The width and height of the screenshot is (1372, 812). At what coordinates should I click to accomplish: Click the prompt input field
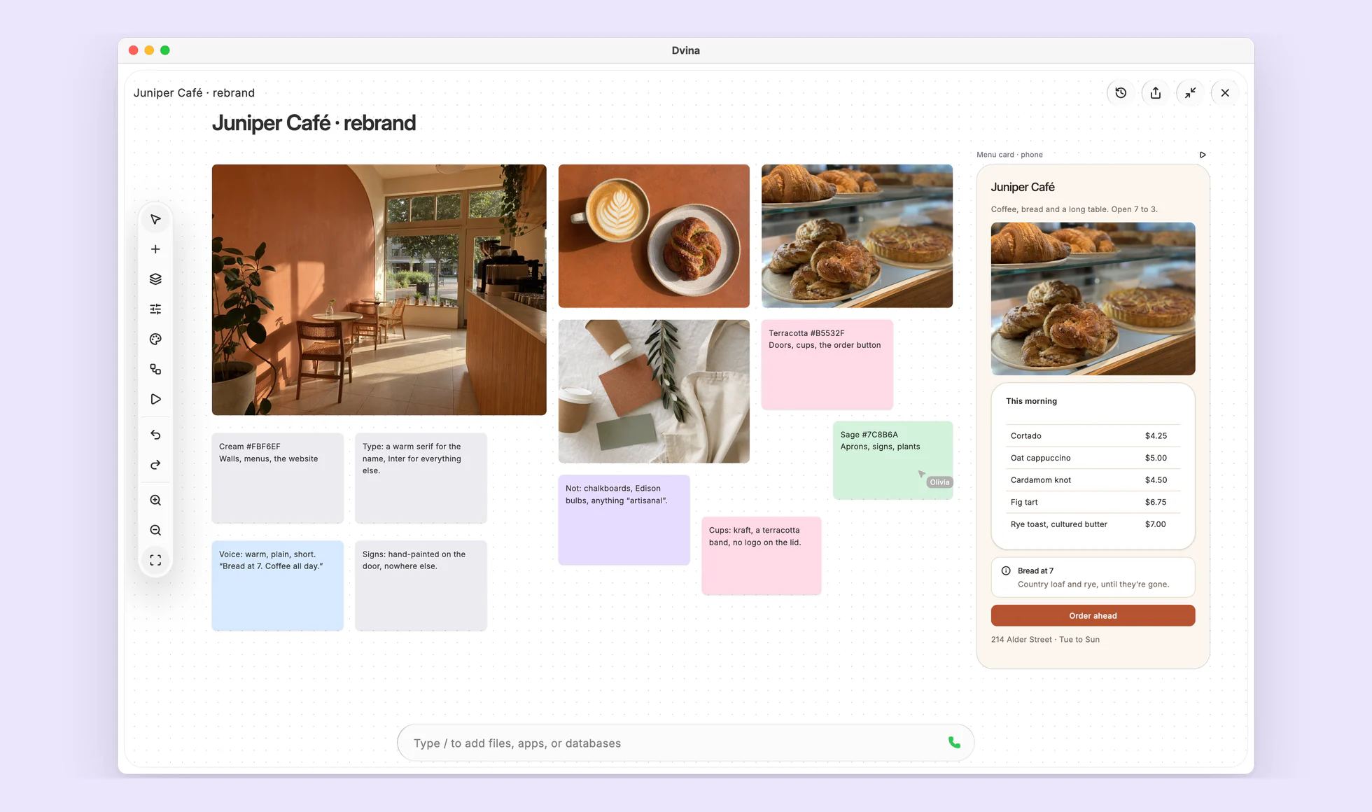pos(685,743)
